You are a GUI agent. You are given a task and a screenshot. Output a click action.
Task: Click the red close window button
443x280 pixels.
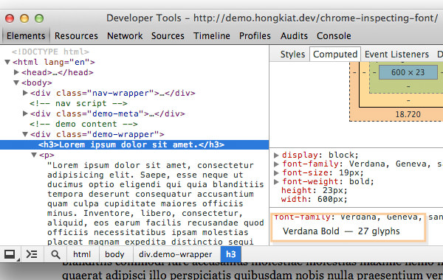[10, 18]
